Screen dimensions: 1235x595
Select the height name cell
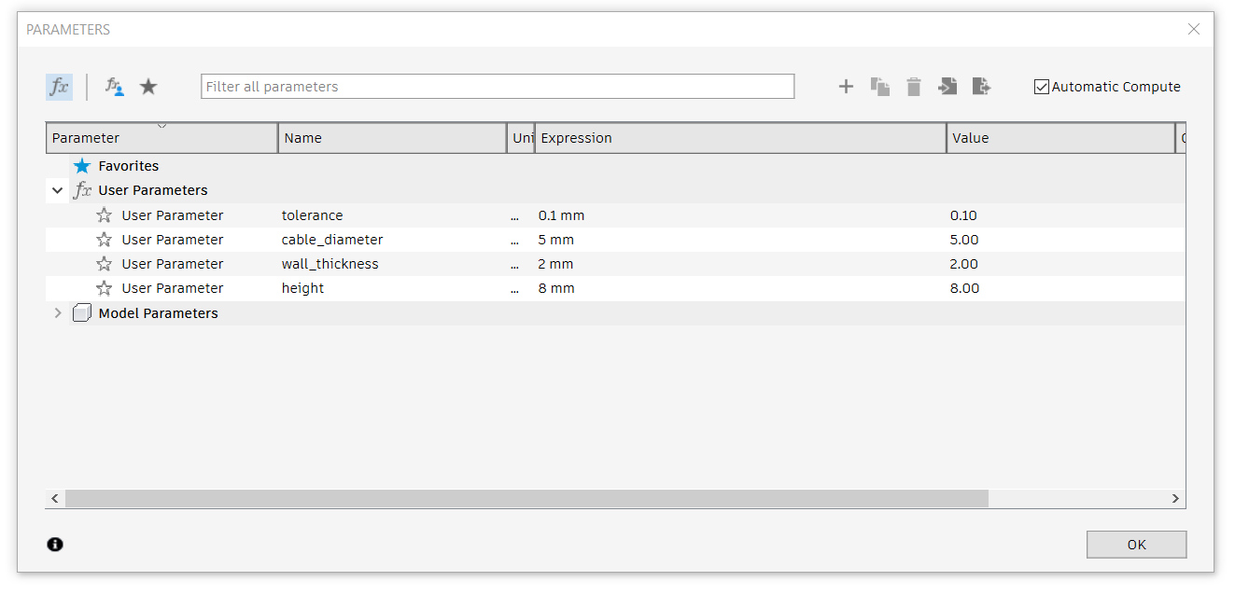(x=392, y=288)
